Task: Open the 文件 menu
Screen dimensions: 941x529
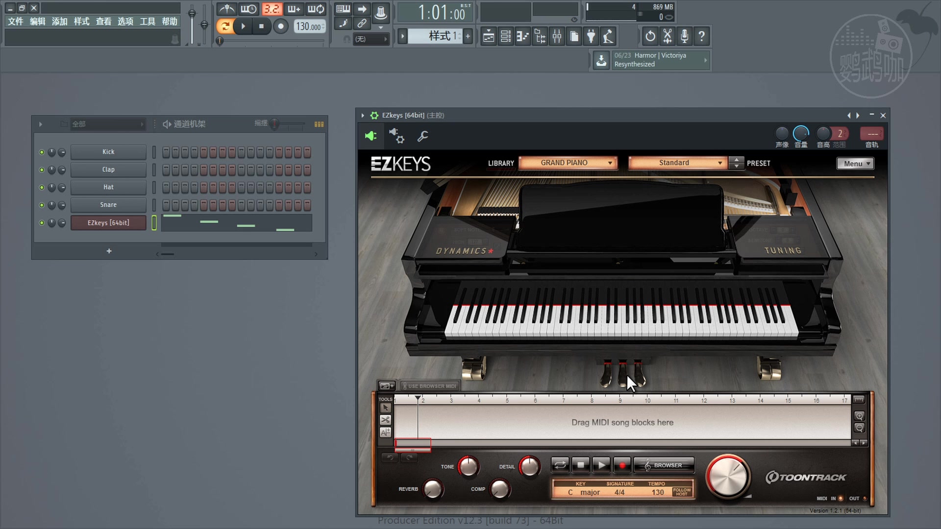Action: (x=15, y=22)
